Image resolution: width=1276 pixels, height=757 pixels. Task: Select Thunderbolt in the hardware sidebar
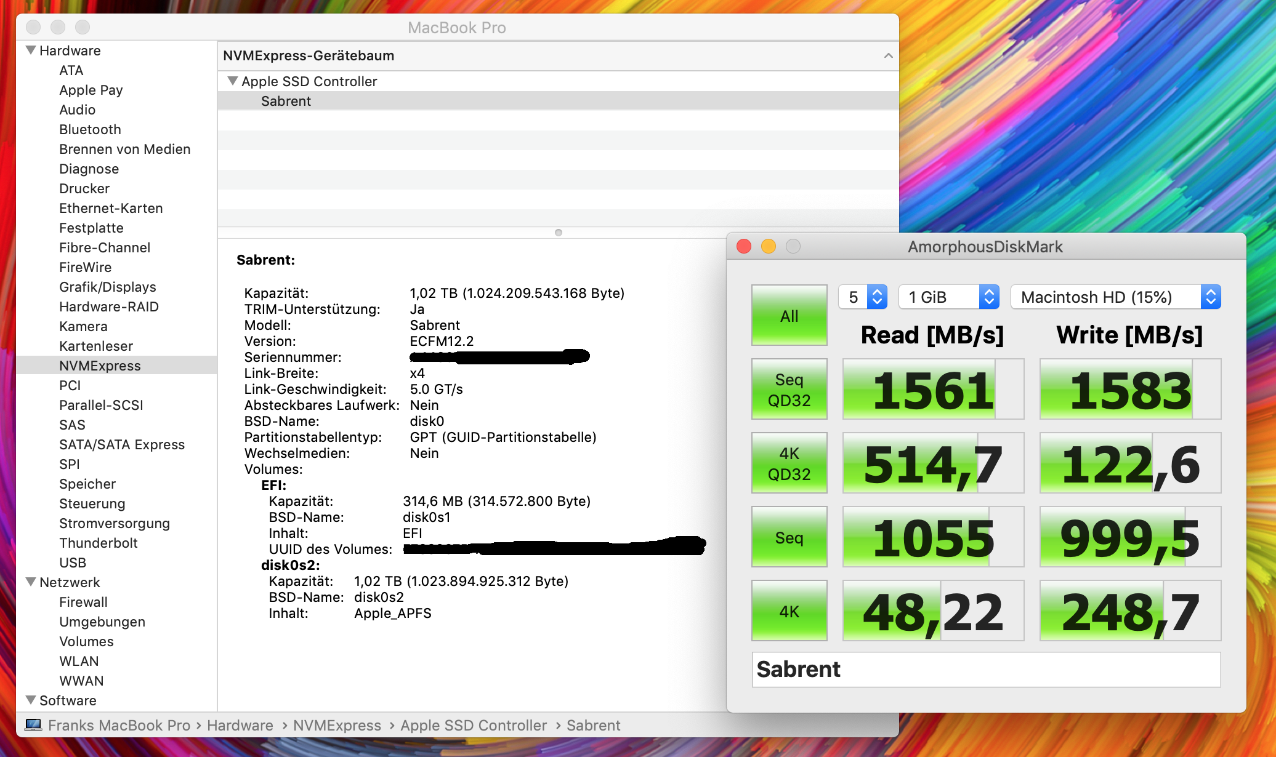click(x=98, y=543)
